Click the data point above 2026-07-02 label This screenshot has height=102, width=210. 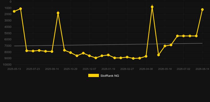click(x=183, y=36)
